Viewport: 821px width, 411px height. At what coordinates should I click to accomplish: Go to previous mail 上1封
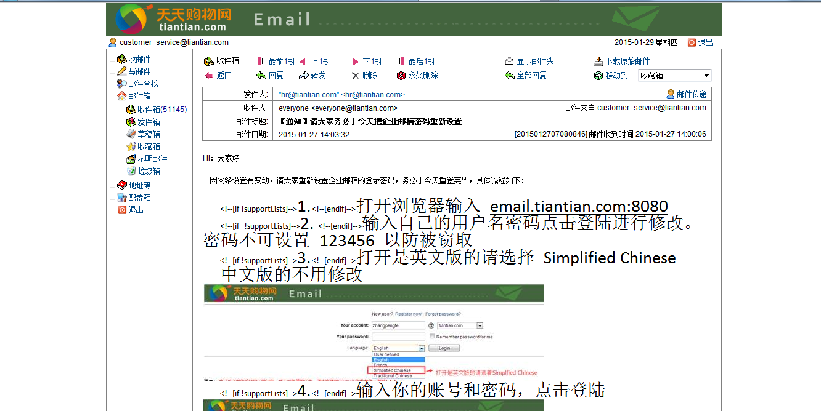pyautogui.click(x=320, y=62)
